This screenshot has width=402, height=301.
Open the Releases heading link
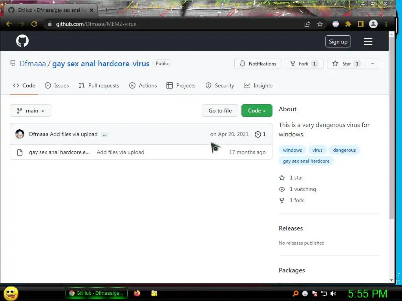291,228
